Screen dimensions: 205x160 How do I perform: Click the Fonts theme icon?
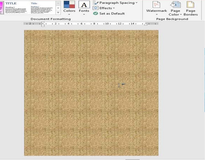pos(84,5)
